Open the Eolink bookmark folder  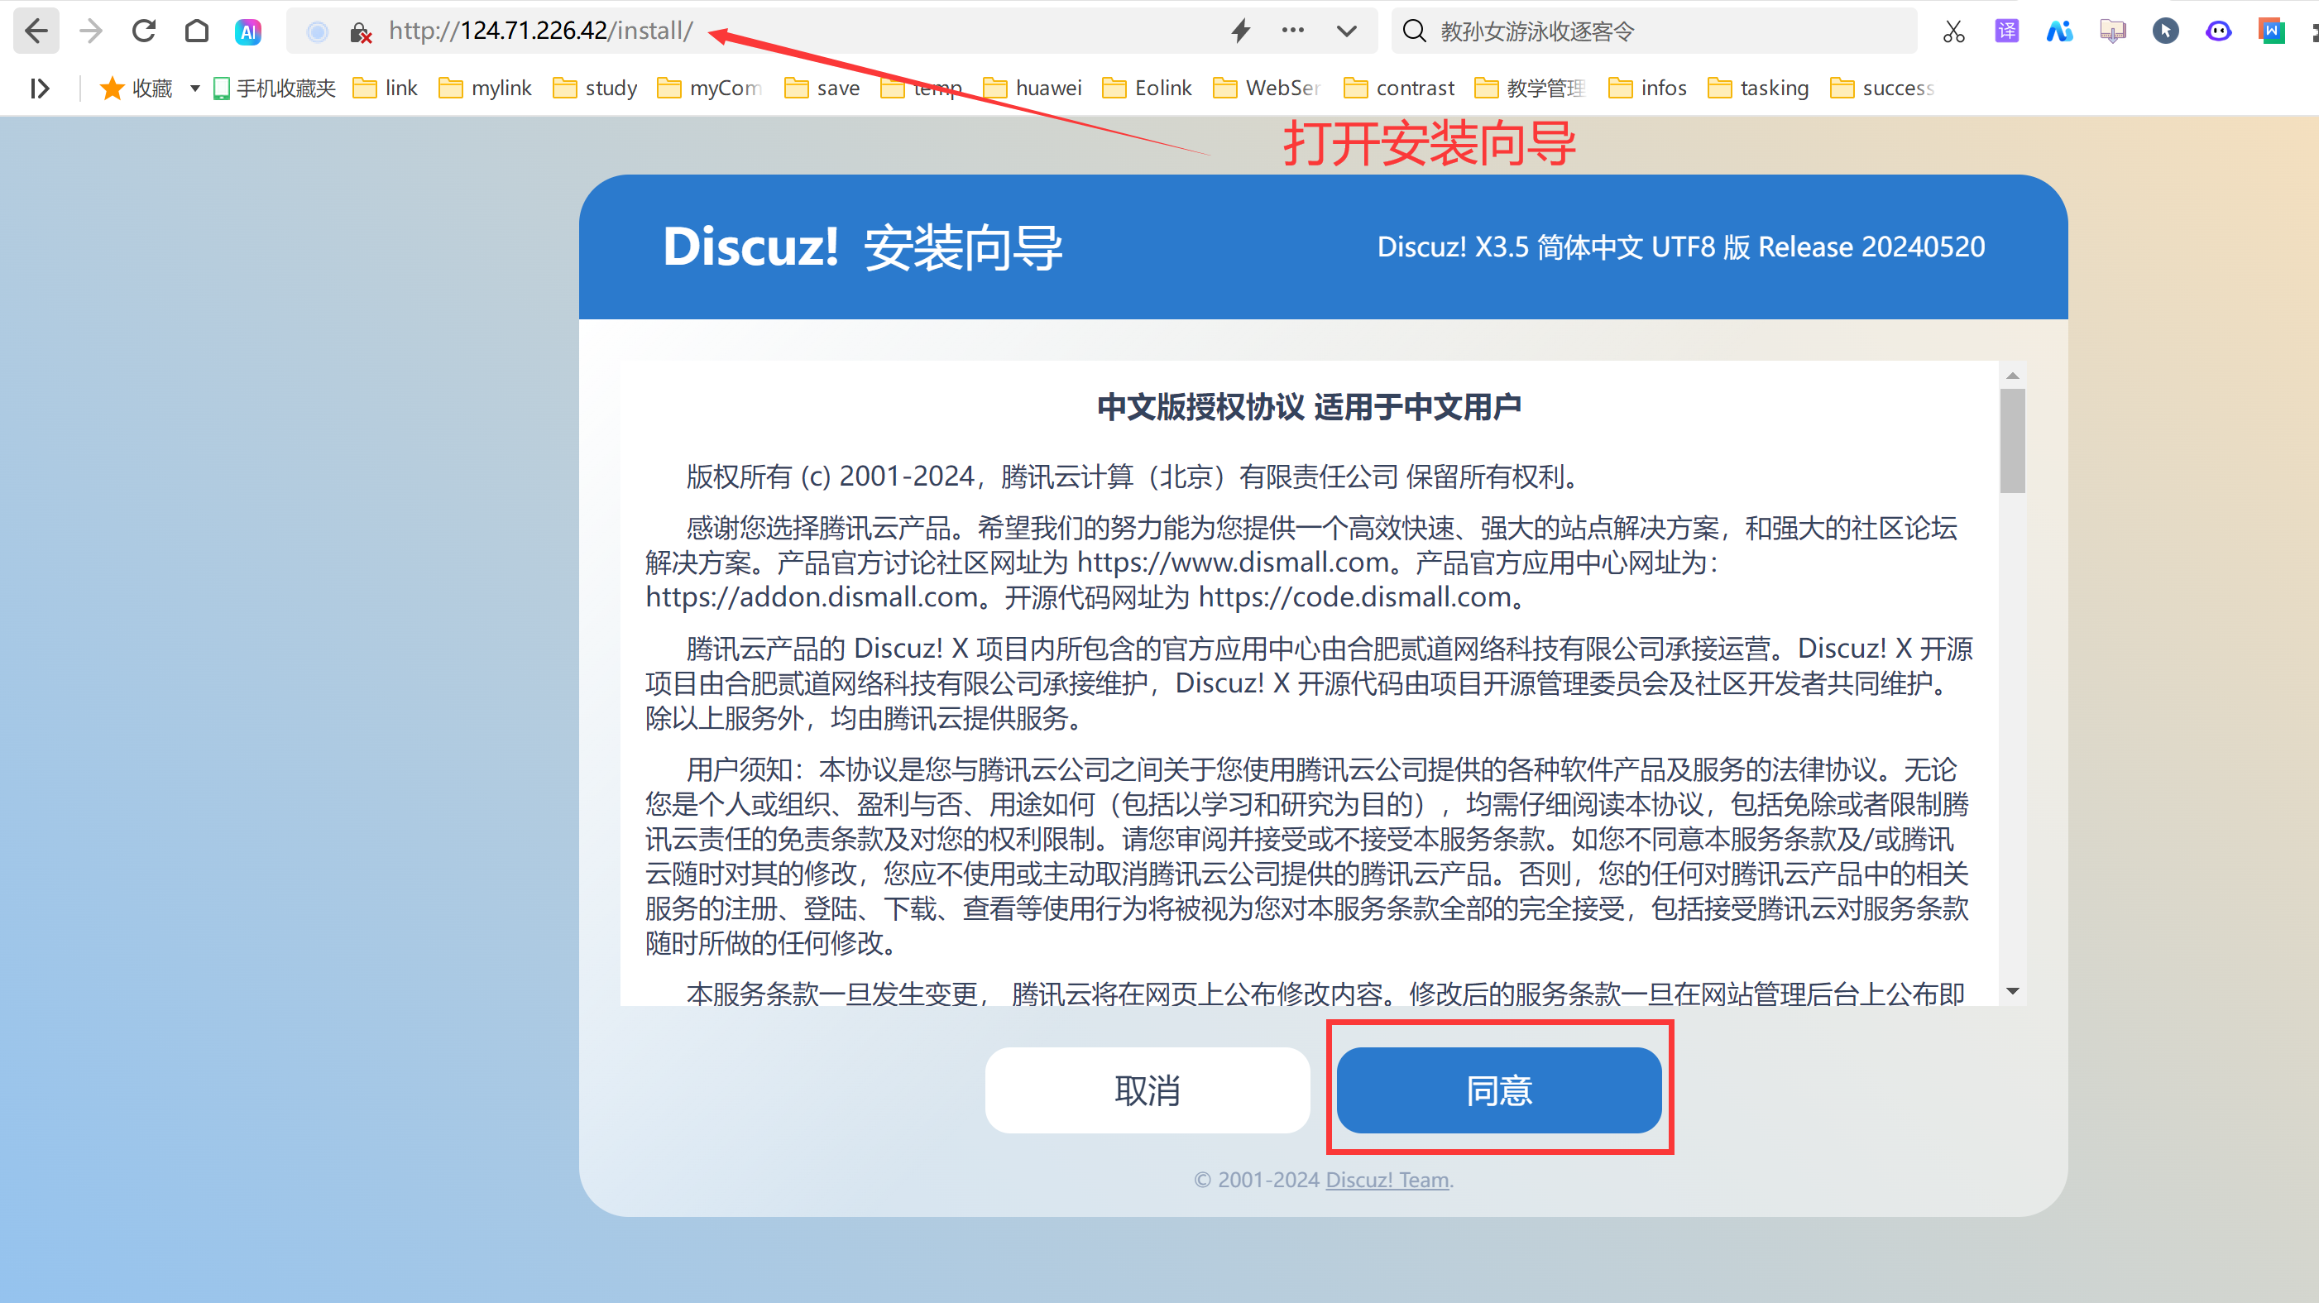click(1148, 89)
